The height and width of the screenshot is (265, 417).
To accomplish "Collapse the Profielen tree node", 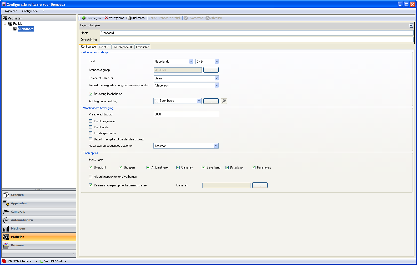I will pyautogui.click(x=5, y=24).
